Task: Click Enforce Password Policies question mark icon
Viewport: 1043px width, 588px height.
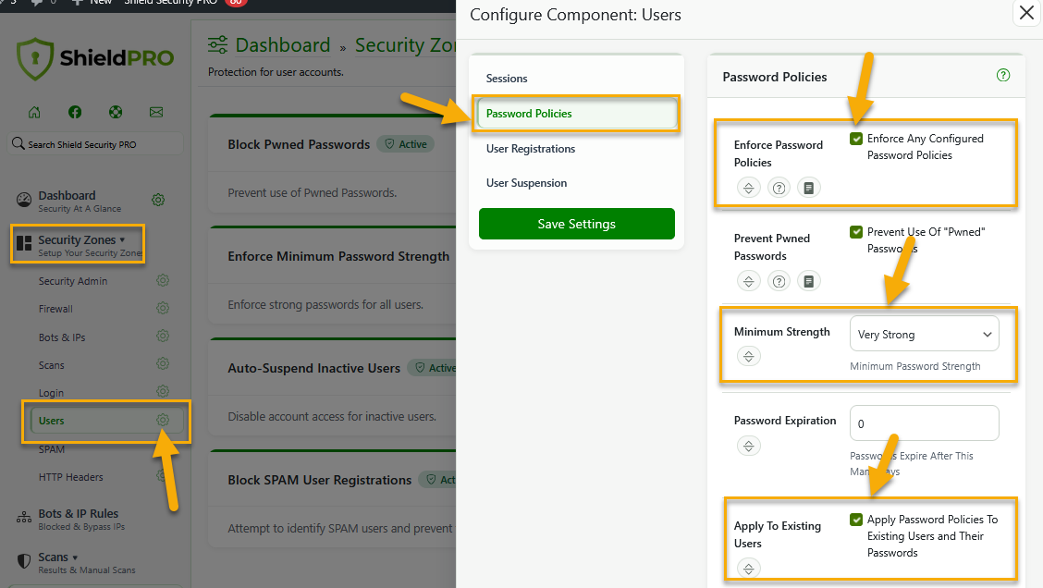Action: pyautogui.click(x=779, y=189)
